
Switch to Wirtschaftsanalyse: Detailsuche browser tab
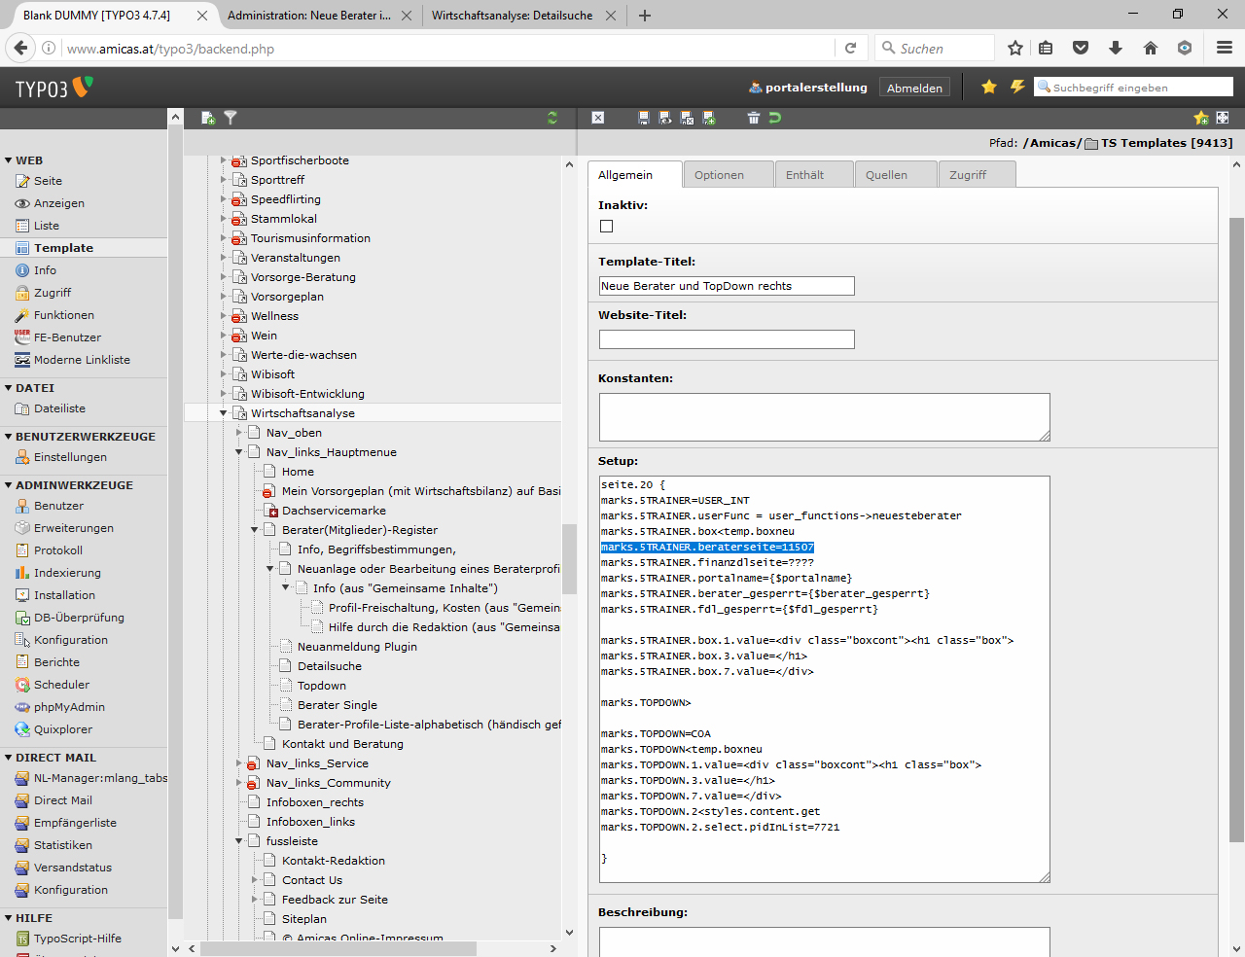pyautogui.click(x=513, y=16)
